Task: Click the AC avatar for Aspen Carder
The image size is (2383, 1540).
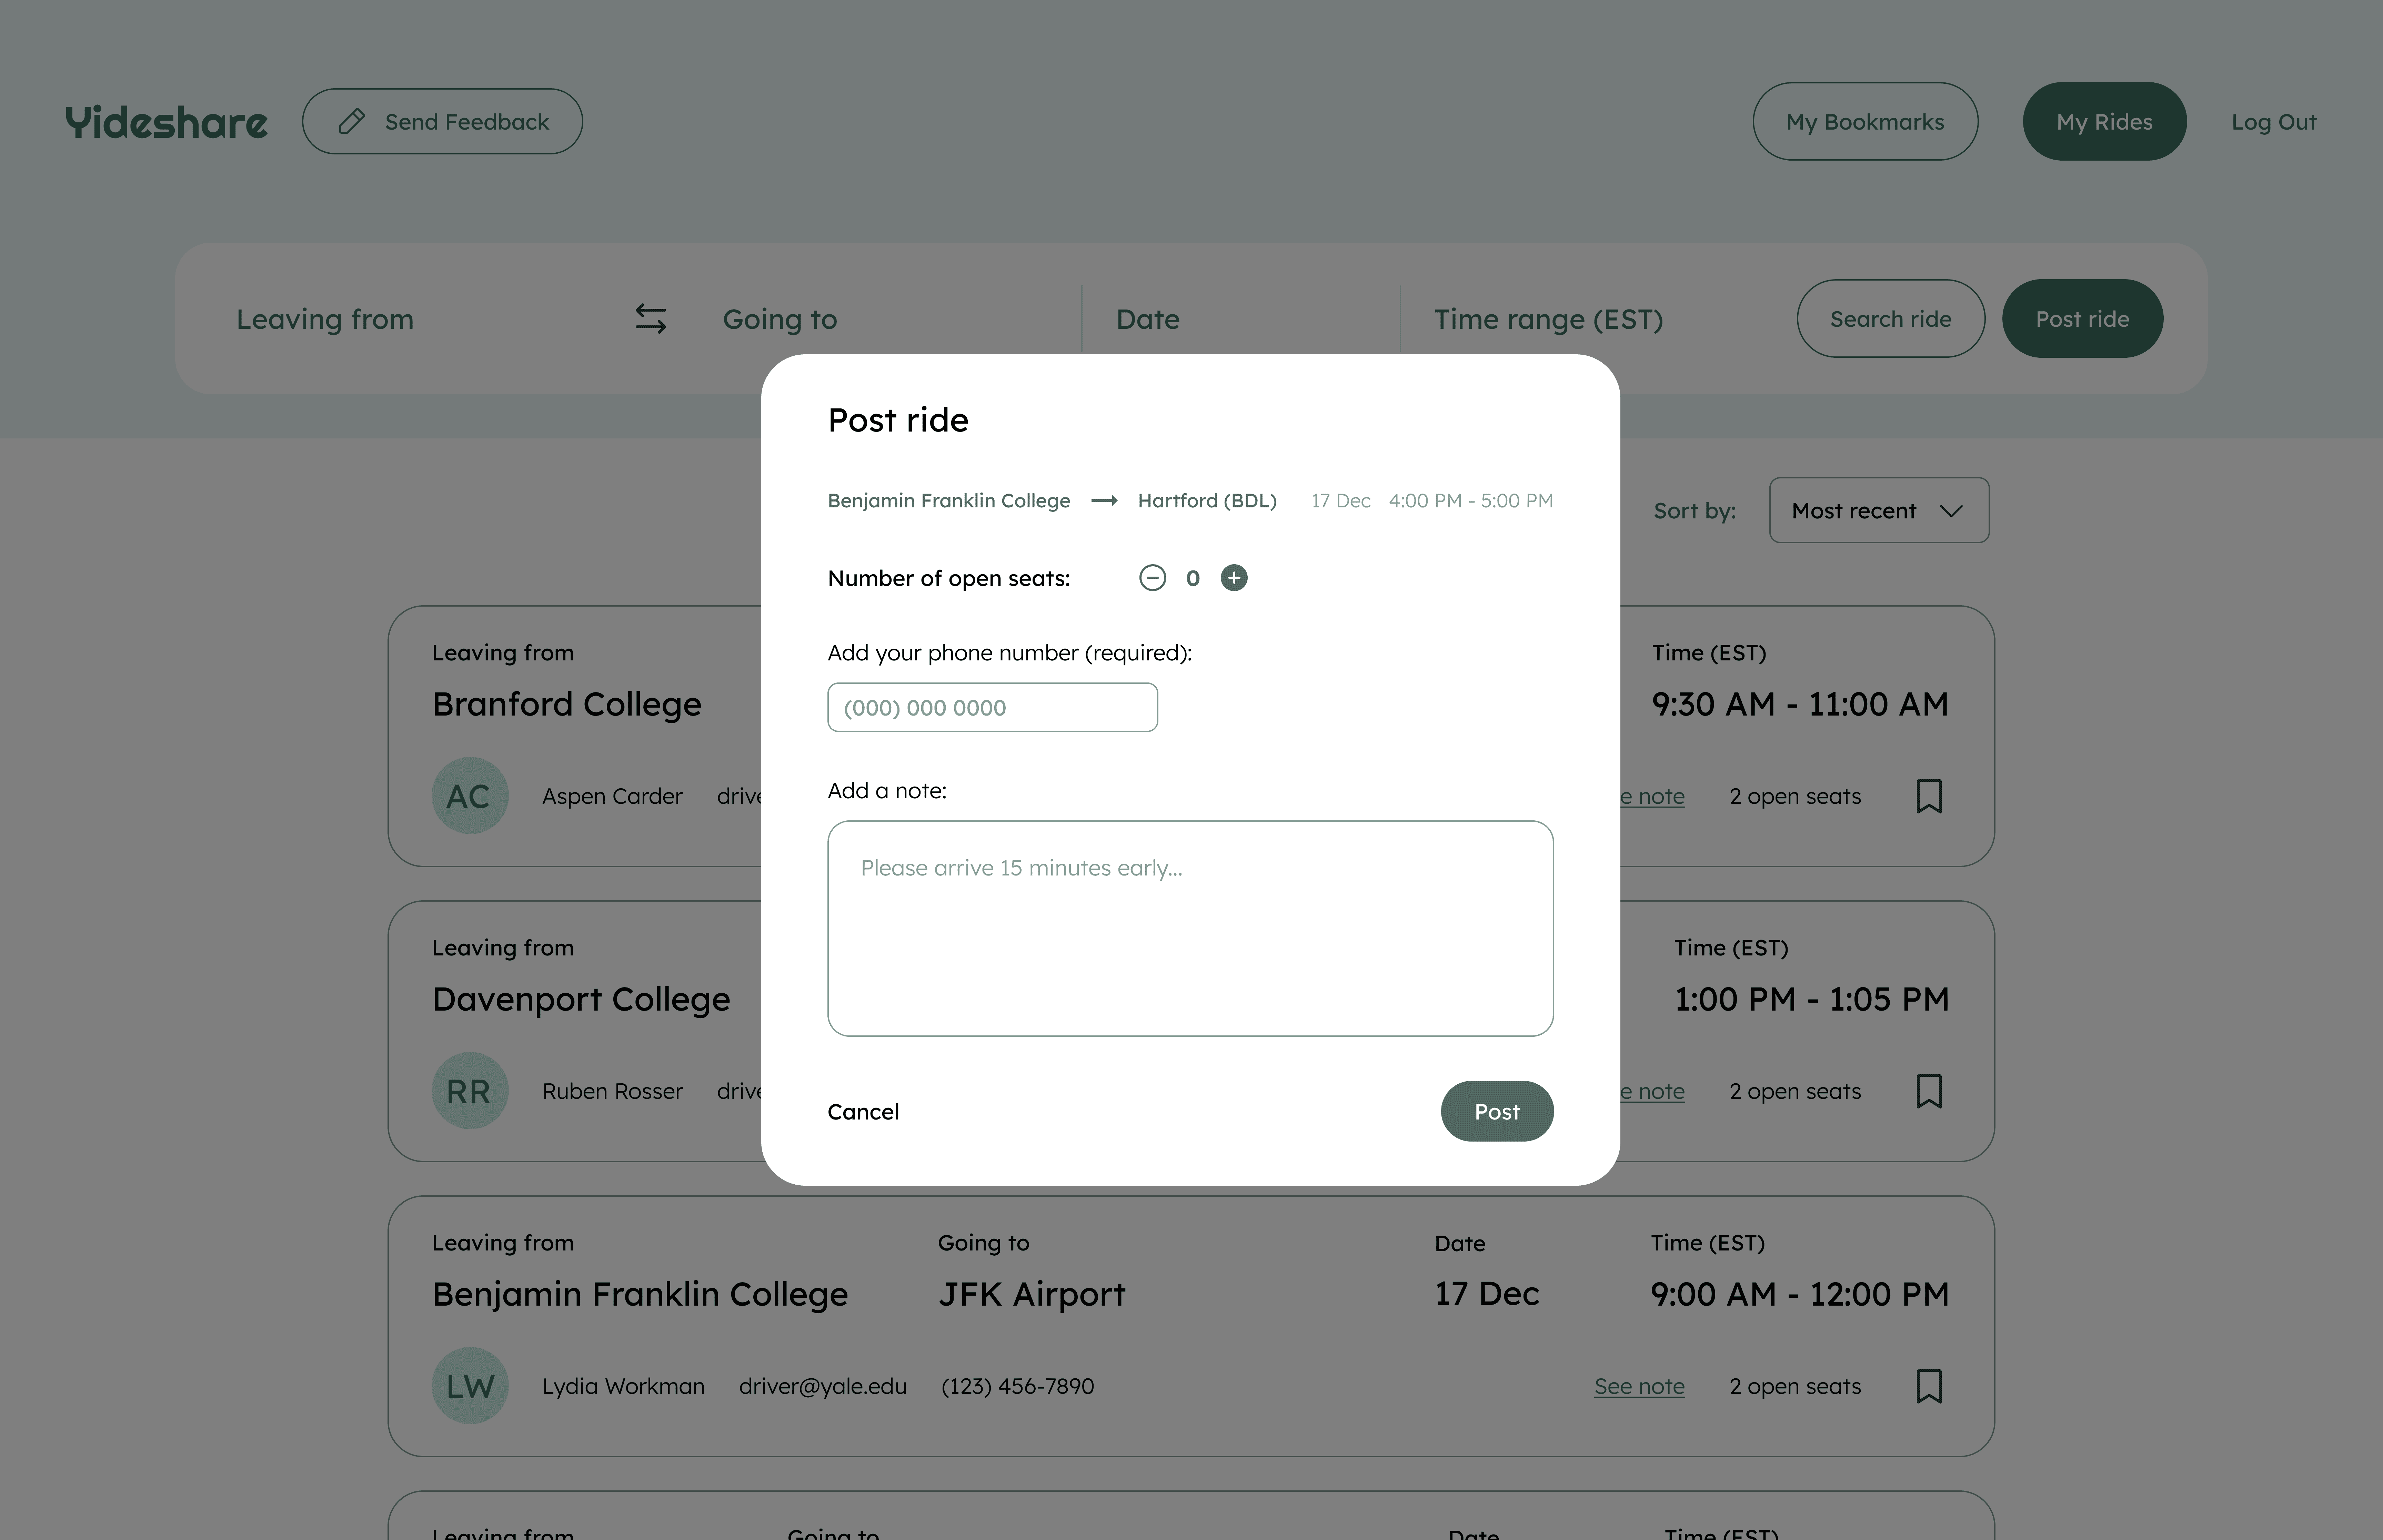Action: [x=470, y=796]
